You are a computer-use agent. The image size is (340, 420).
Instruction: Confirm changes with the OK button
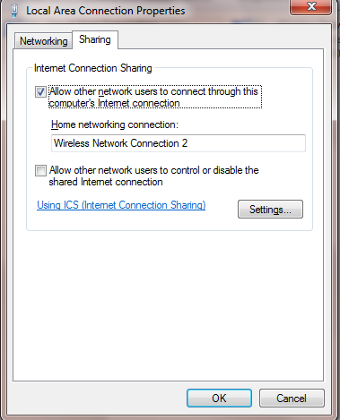point(219,398)
